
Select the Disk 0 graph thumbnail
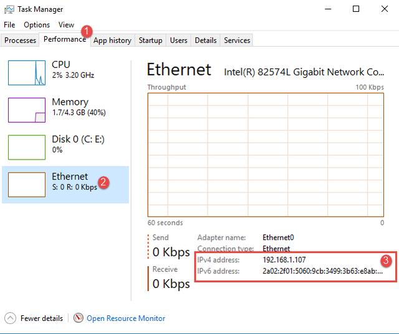tap(27, 147)
